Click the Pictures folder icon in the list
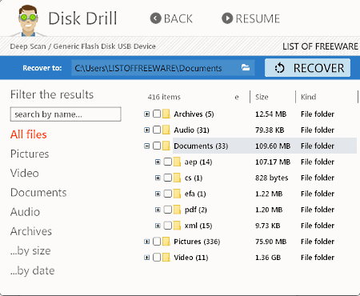 click(166, 242)
